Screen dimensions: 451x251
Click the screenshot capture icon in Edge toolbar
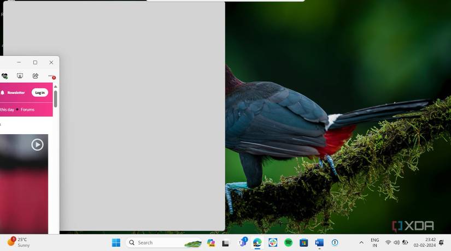[x=20, y=76]
